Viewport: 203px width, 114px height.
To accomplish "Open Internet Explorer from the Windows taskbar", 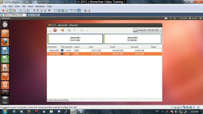I will coord(14,111).
